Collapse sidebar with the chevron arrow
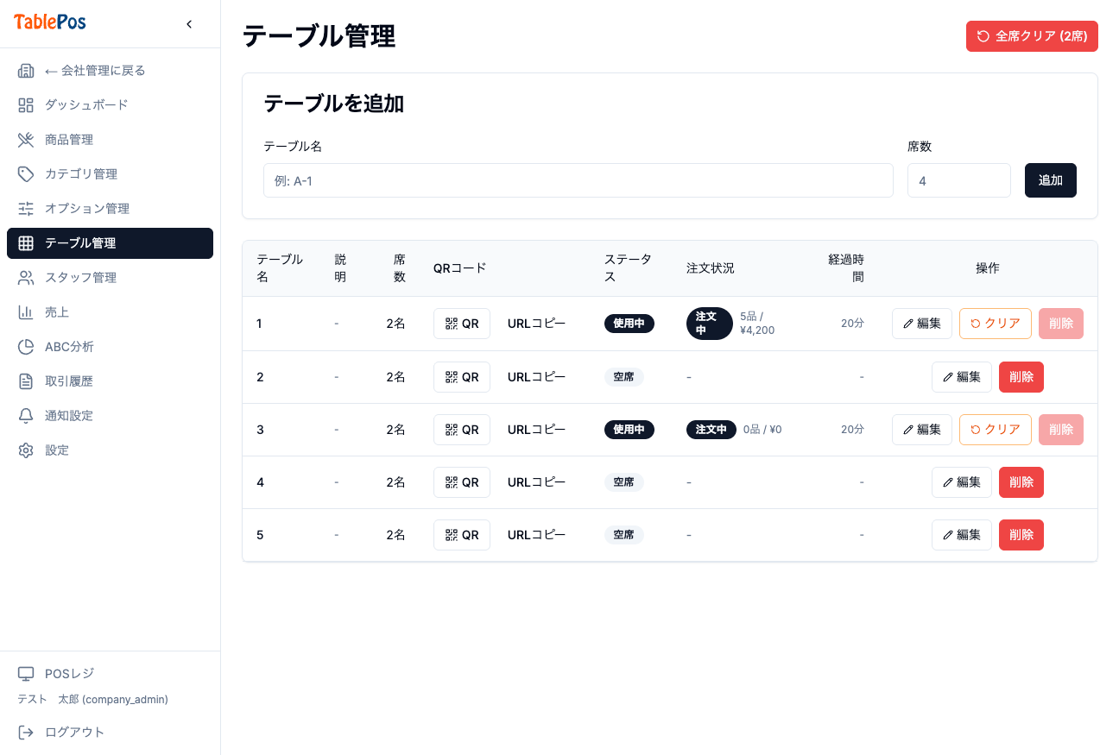Image resolution: width=1119 pixels, height=755 pixels. [189, 24]
